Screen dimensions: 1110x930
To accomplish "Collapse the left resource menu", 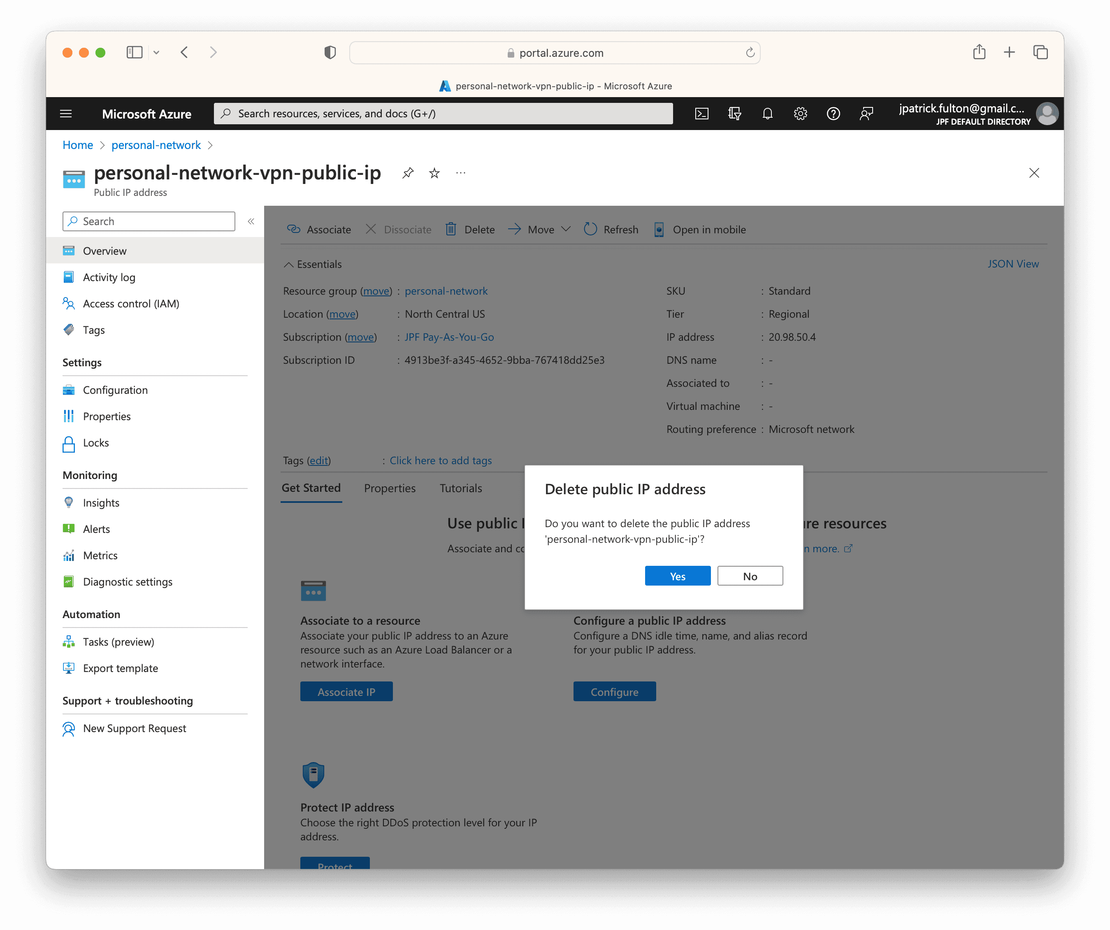I will [251, 221].
